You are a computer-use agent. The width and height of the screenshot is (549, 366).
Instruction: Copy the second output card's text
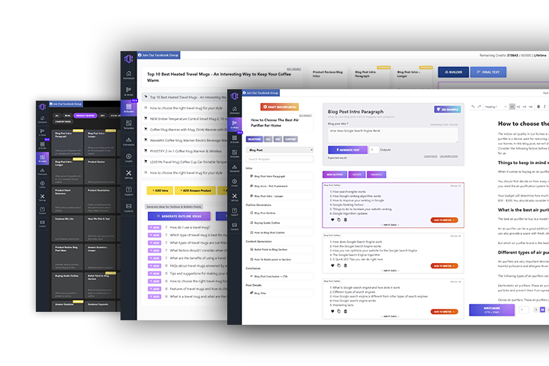(339, 265)
